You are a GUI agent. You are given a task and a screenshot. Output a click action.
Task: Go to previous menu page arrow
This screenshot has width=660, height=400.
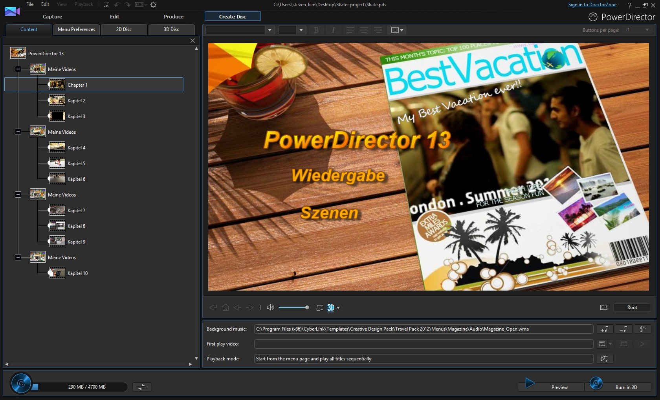(x=237, y=307)
